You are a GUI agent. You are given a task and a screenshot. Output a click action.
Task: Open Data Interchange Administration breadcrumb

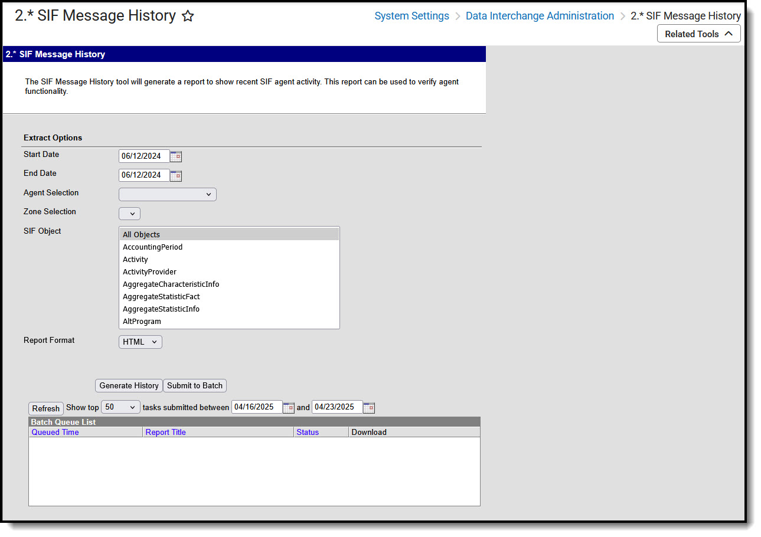coord(540,17)
